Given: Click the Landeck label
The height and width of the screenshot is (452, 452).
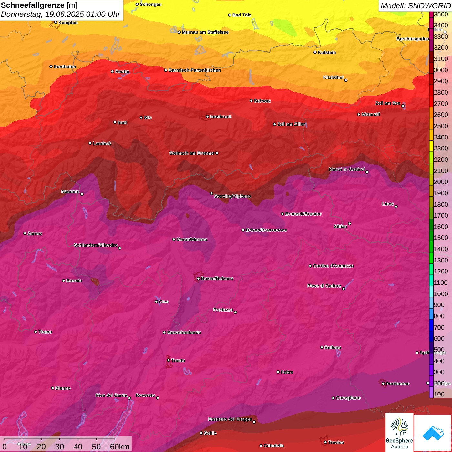Looking at the screenshot, I should pyautogui.click(x=102, y=143).
